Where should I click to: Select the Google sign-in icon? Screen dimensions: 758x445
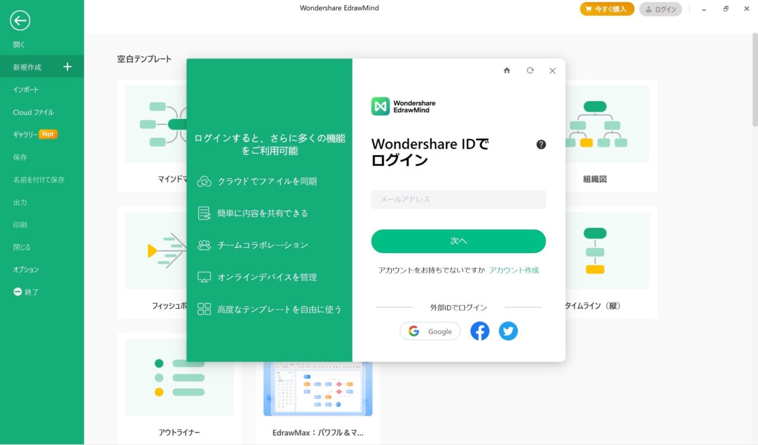pyautogui.click(x=430, y=331)
